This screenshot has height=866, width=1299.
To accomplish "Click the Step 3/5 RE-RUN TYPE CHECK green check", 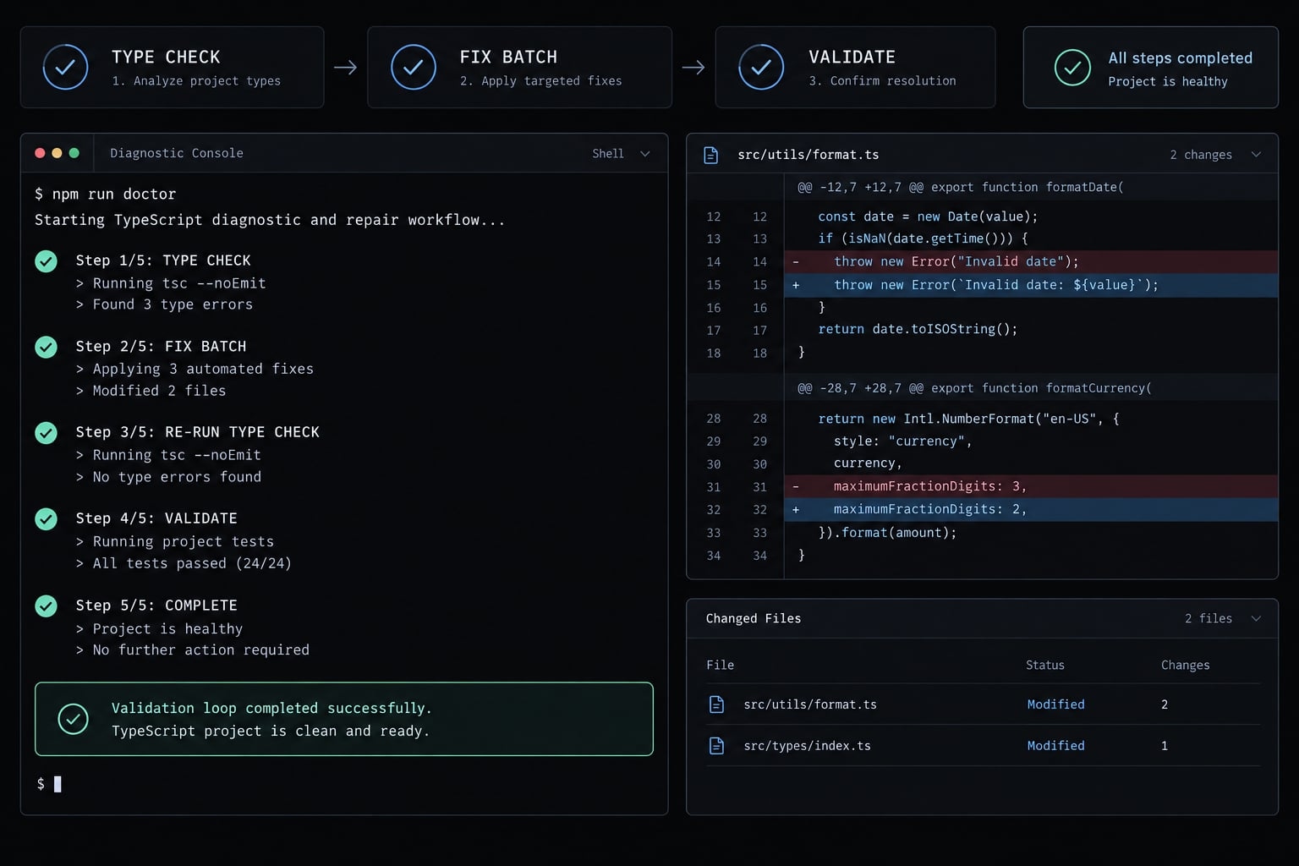I will click(x=46, y=433).
